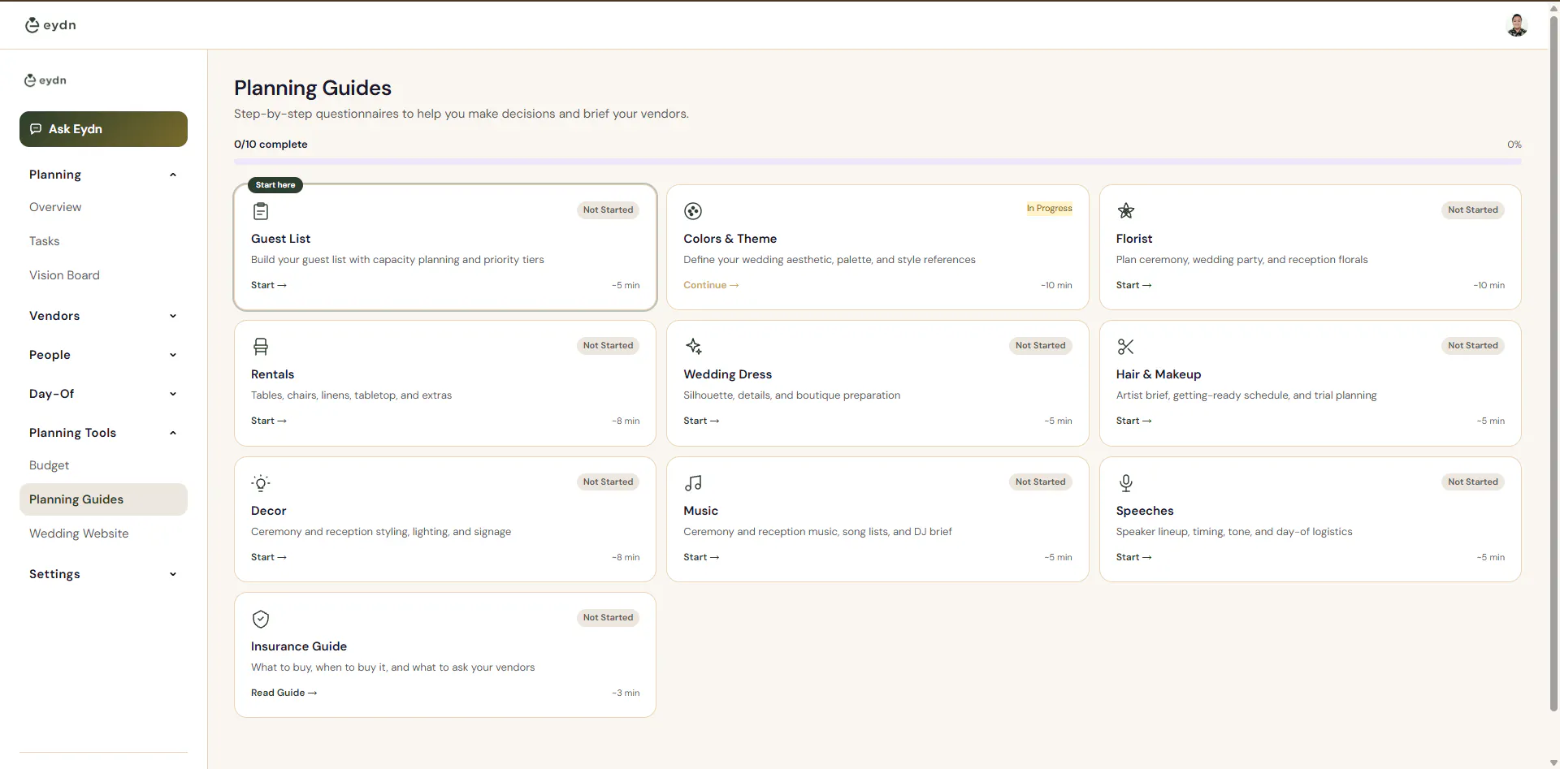The height and width of the screenshot is (769, 1560).
Task: Expand the Settings sidebar section
Action: 103,574
